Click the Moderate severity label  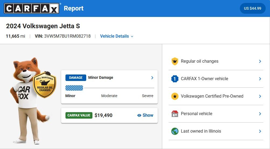tap(109, 96)
